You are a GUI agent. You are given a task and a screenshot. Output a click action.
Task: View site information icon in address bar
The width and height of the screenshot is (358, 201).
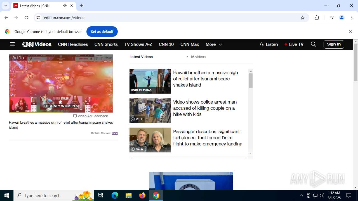[x=38, y=18]
